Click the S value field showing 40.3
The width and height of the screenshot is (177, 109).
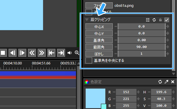point(161,99)
